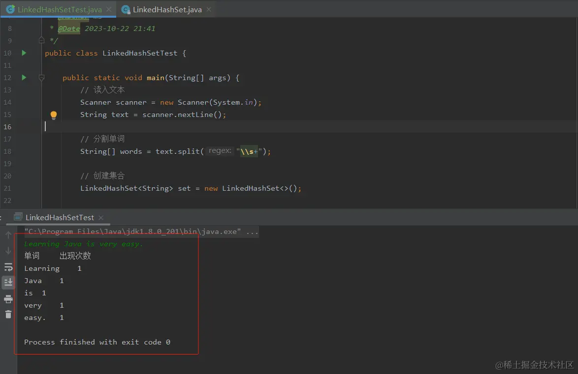
Task: Print the console output with the printer icon
Action: (x=8, y=299)
